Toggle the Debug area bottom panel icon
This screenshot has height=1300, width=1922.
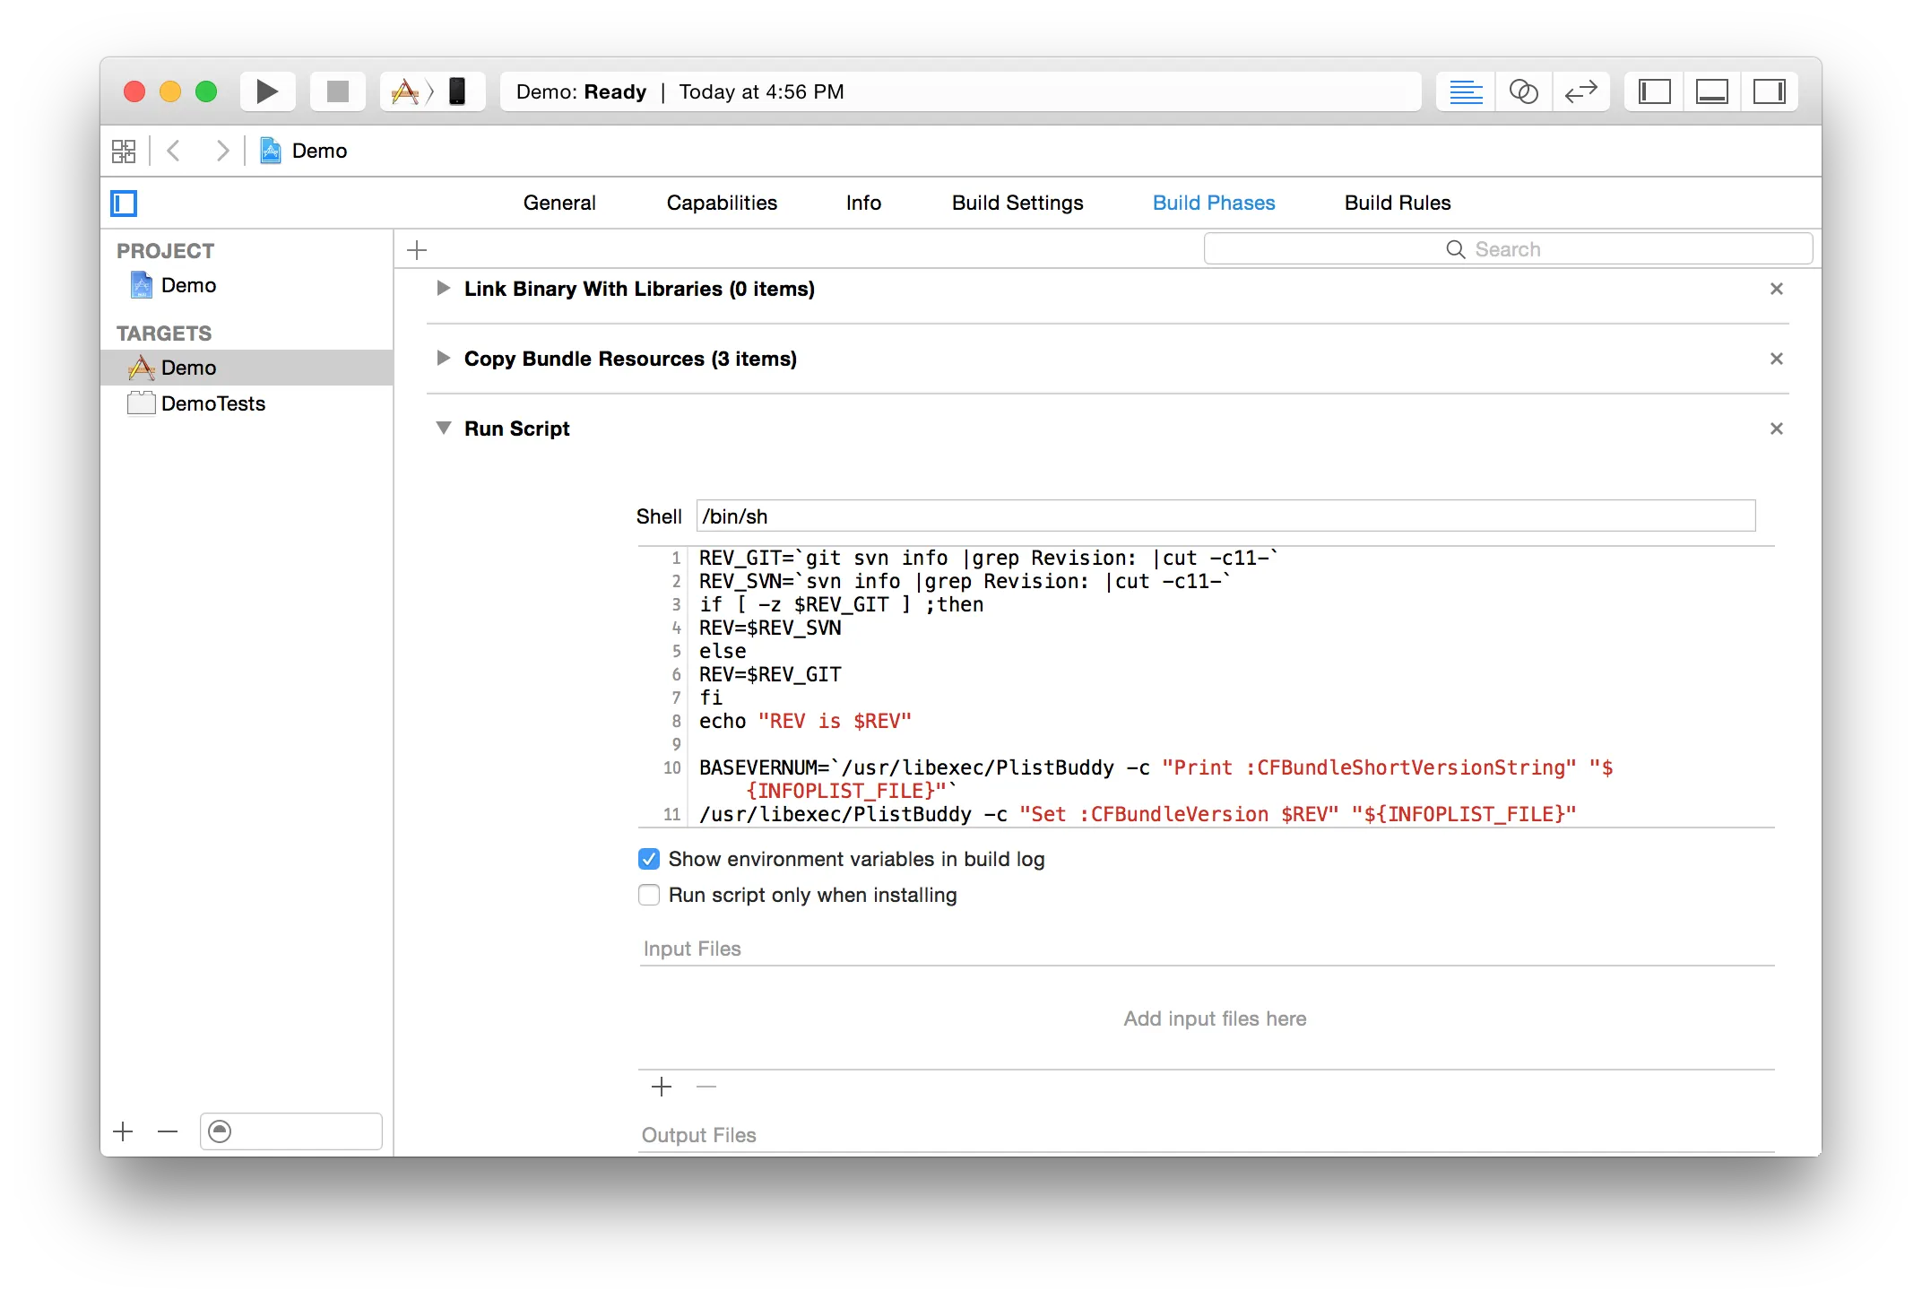click(x=1711, y=91)
